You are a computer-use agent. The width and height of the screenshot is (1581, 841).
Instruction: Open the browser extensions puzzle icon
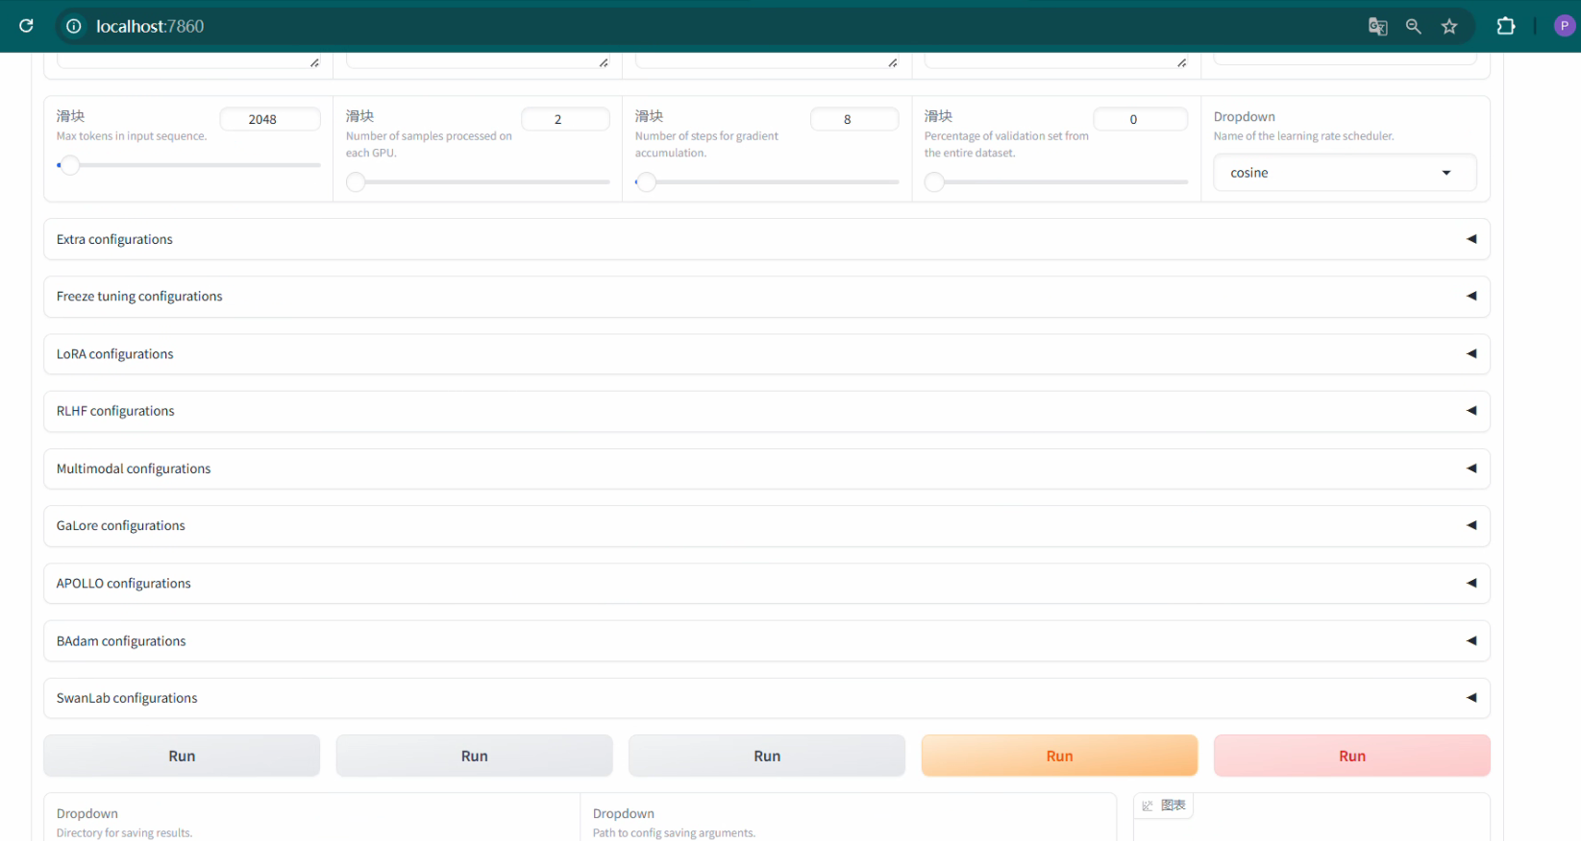pyautogui.click(x=1506, y=26)
